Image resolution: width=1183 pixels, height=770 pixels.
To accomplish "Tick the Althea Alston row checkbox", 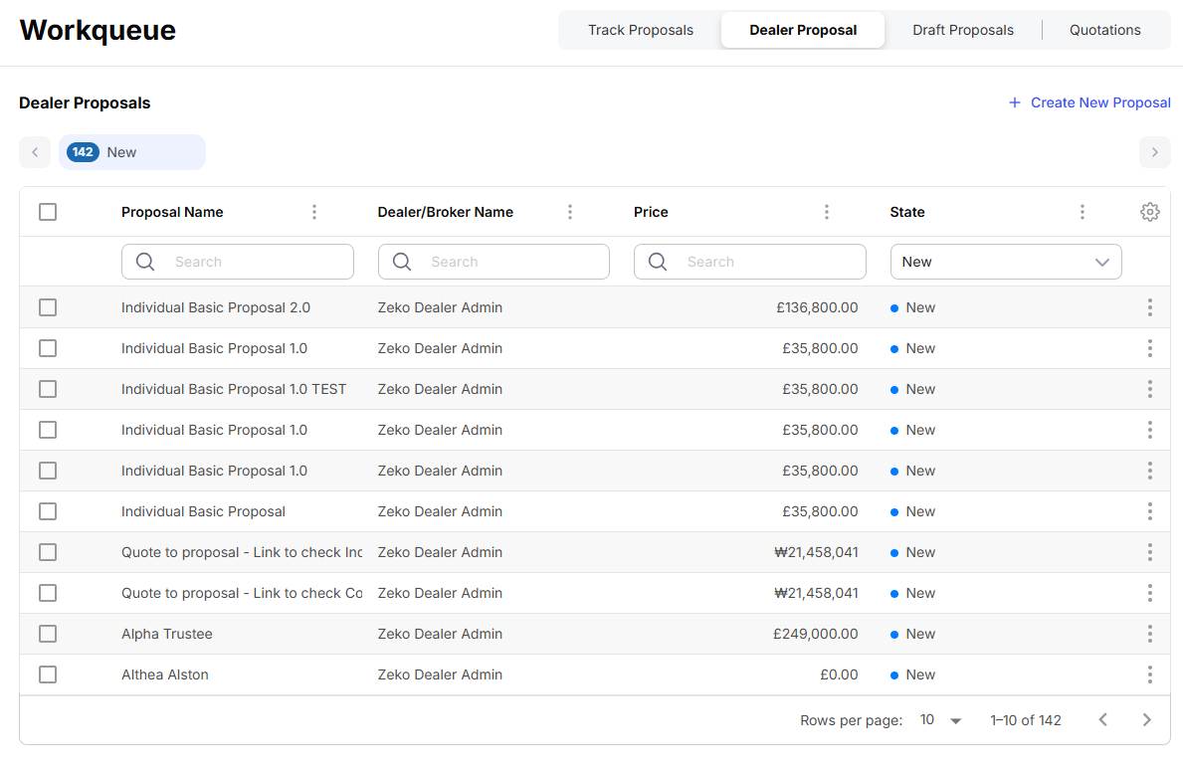I will 48,674.
